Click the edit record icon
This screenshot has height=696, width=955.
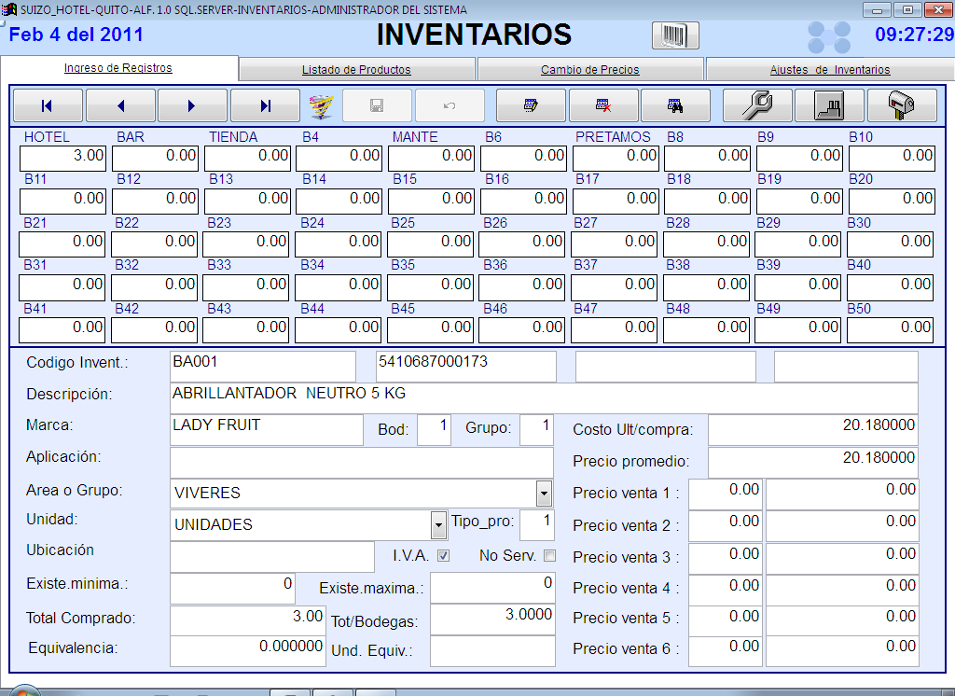531,105
